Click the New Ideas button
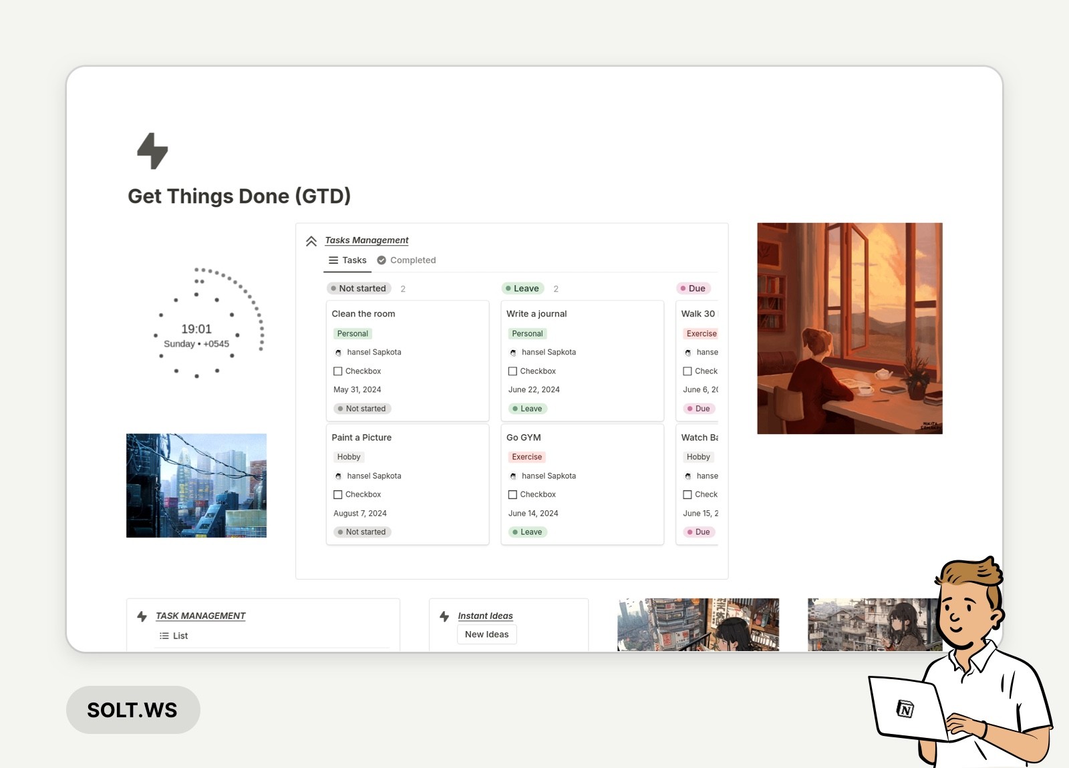Viewport: 1069px width, 768px height. click(x=486, y=634)
